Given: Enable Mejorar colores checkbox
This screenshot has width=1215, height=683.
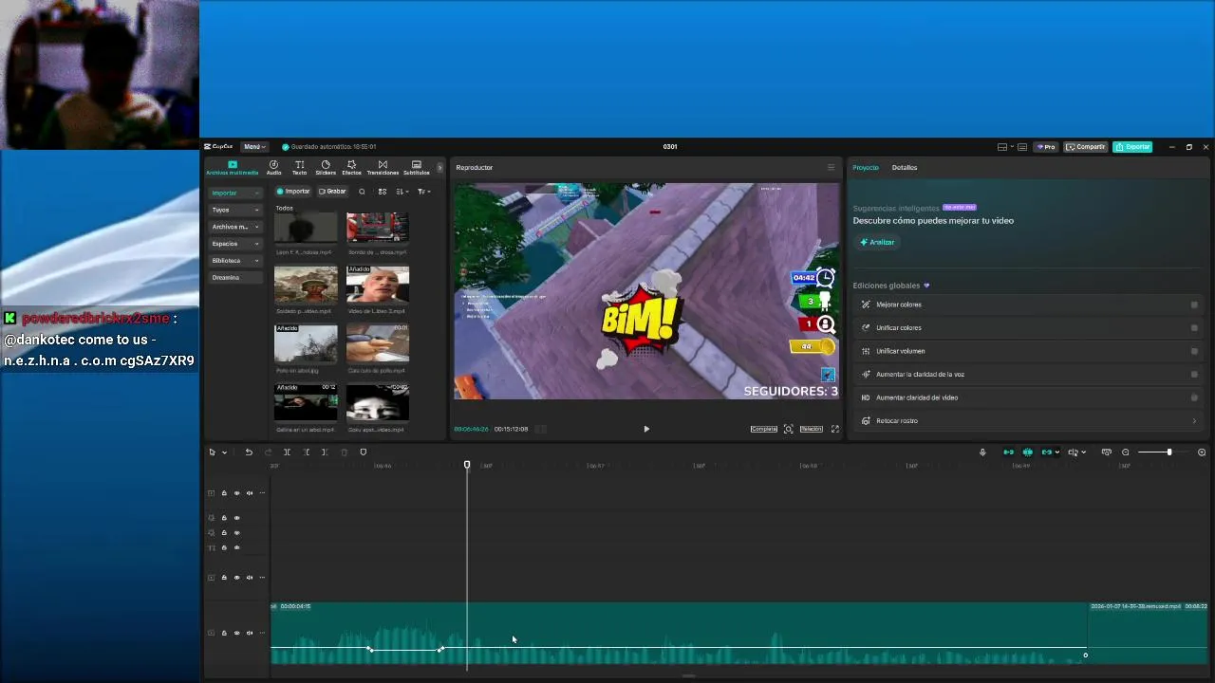Looking at the screenshot, I should [x=1194, y=305].
